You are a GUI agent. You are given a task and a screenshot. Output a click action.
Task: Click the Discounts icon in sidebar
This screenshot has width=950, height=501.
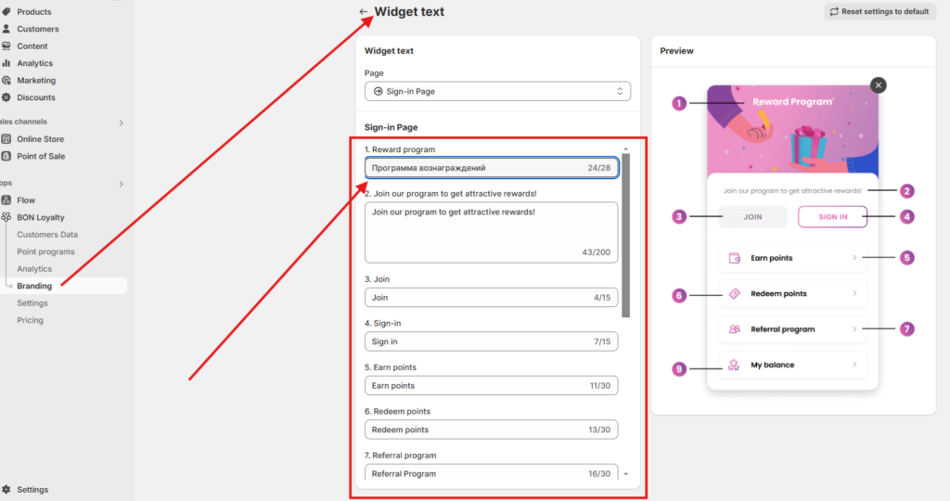click(6, 97)
